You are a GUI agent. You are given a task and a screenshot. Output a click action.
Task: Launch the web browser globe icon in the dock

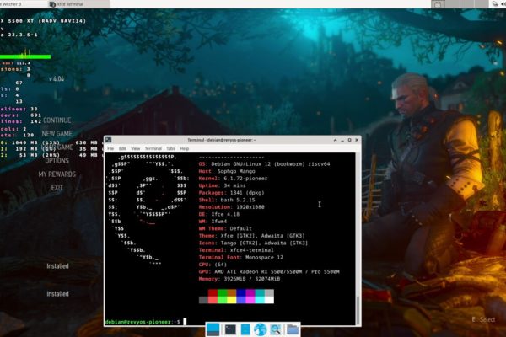(x=260, y=329)
